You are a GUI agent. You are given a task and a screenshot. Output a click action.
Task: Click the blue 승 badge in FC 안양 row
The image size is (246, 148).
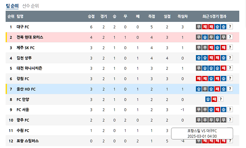tap(208, 99)
